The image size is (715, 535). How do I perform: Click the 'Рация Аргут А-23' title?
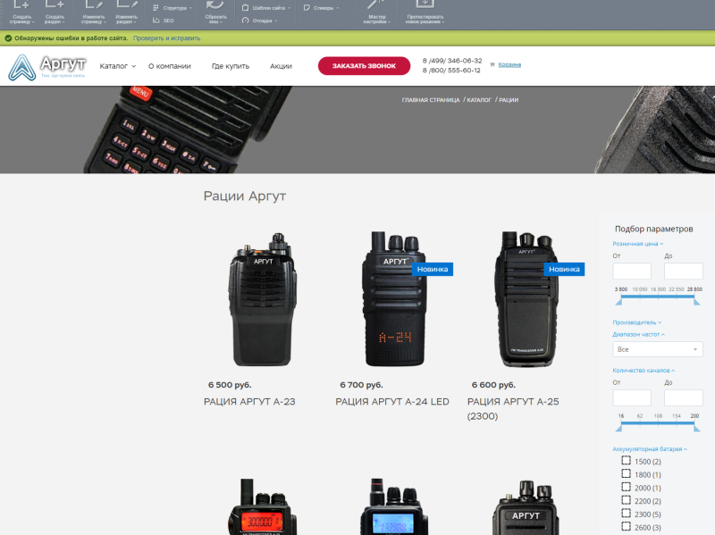pos(249,402)
